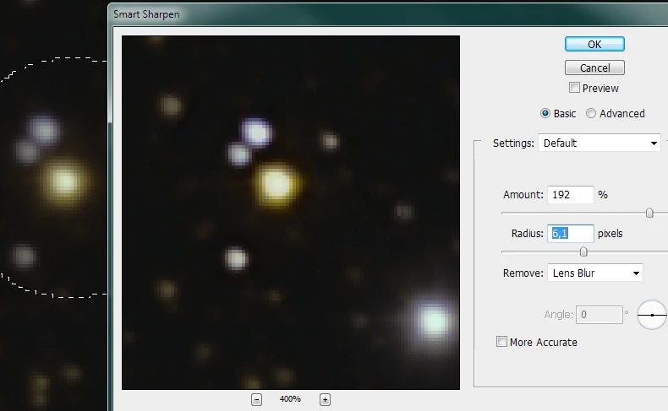Zoom out the sharpen preview with minus
Screen dimensions: 668x411
[257, 399]
